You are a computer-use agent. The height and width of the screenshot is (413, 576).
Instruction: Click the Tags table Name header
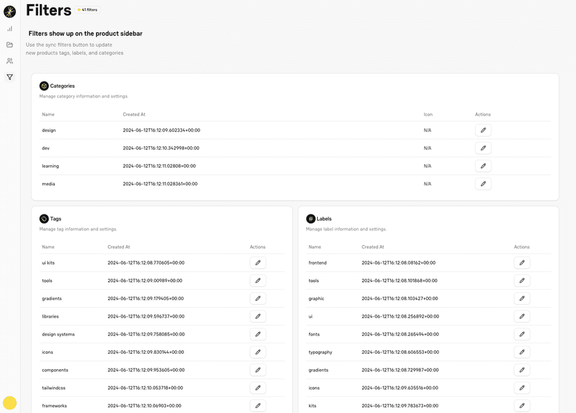pos(48,247)
